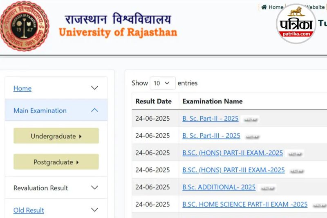Open the Postgraduate results submenu

[x=56, y=162]
